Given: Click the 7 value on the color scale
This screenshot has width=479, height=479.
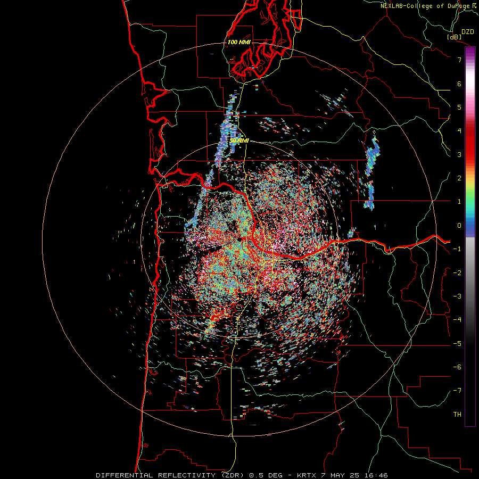Looking at the screenshot, I should pos(459,60).
